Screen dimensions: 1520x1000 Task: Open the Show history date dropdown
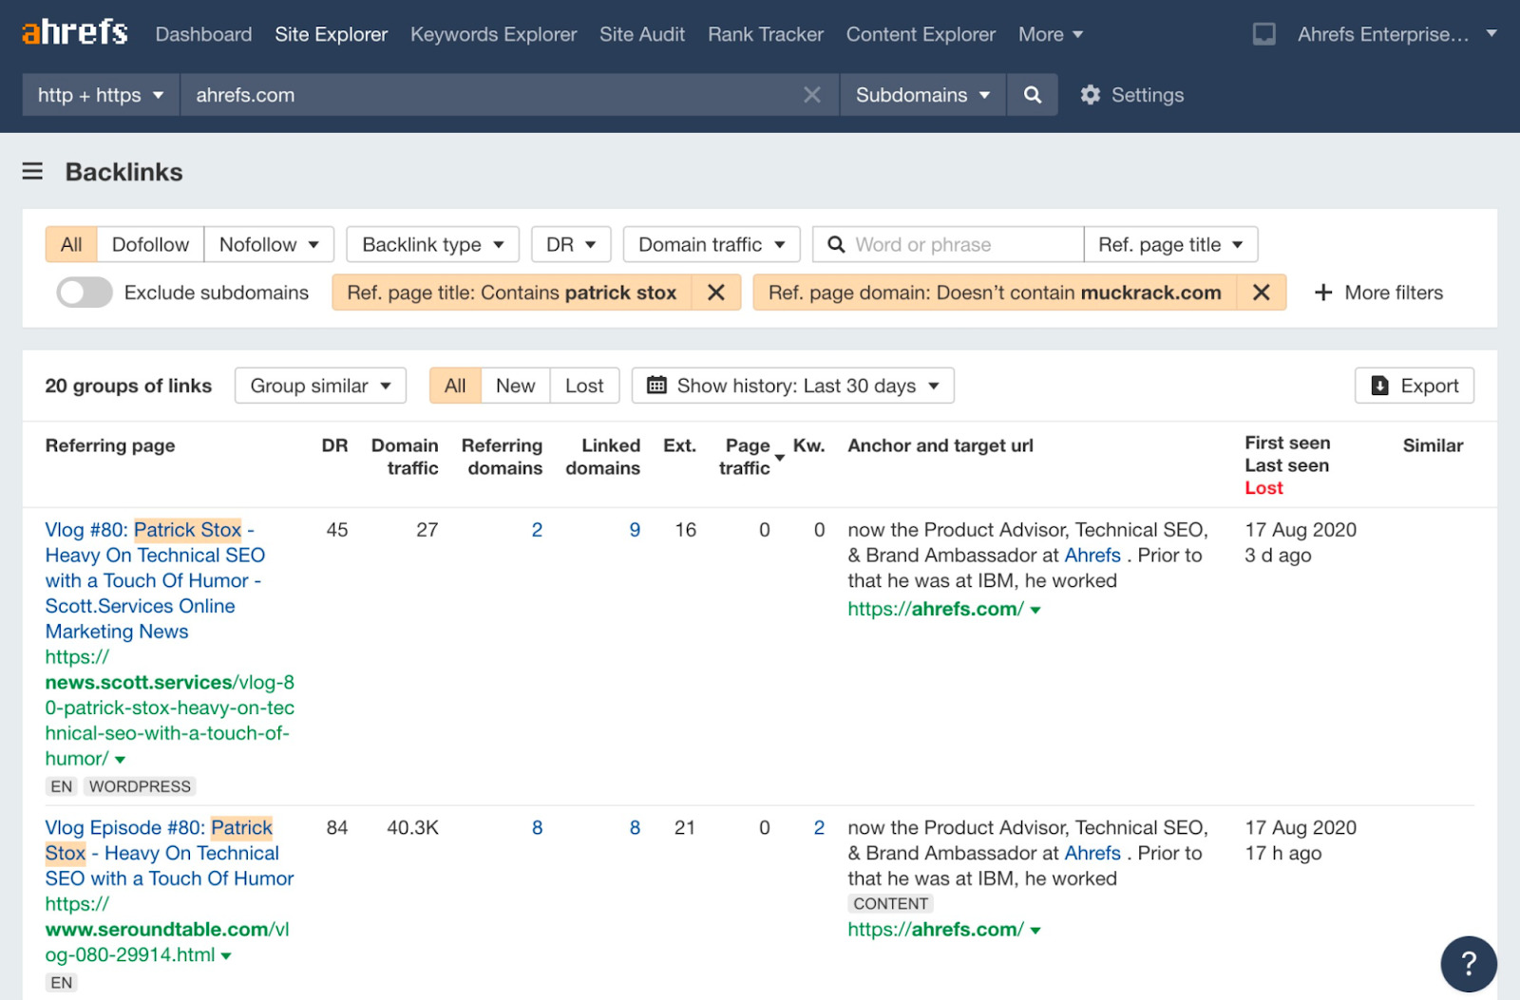pyautogui.click(x=792, y=386)
